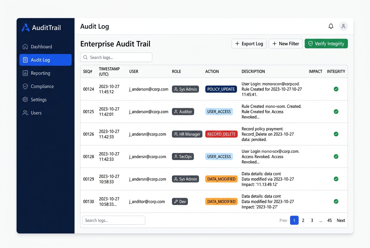Click the INTEGRITY column header
Screen dimensions: 370x248
[336, 71]
